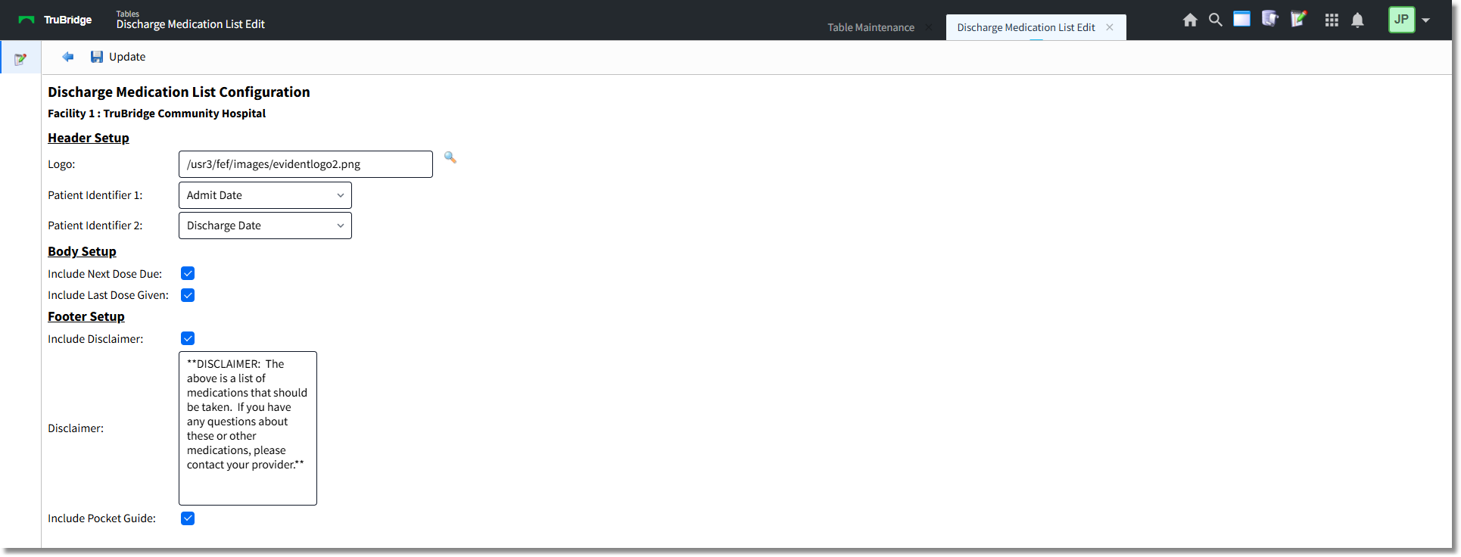Open the notepad pencil icon in top bar
Screen dimensions: 1461x557
(1299, 19)
